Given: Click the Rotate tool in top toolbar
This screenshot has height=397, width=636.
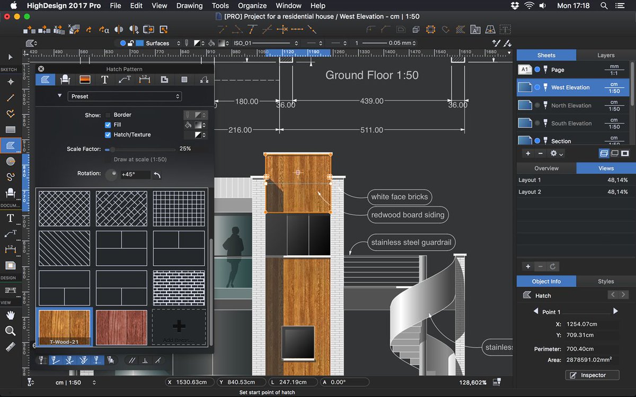Looking at the screenshot, I should pyautogui.click(x=89, y=30).
